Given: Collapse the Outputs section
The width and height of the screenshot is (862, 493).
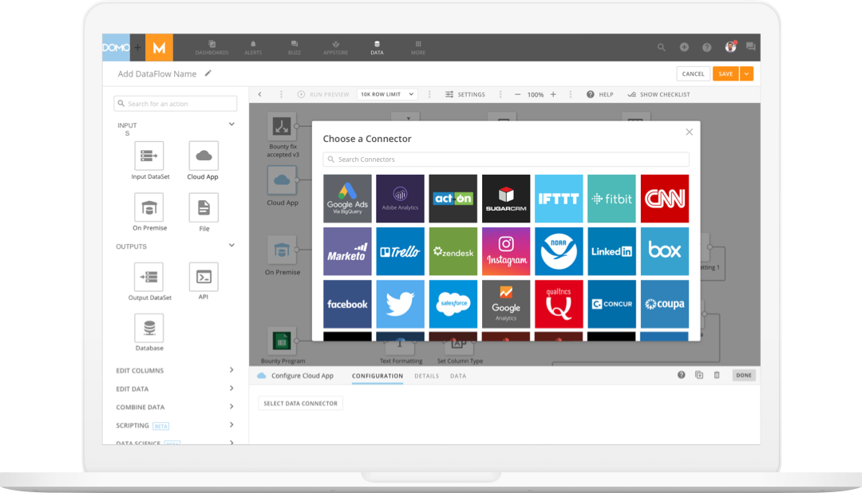Looking at the screenshot, I should coord(231,246).
